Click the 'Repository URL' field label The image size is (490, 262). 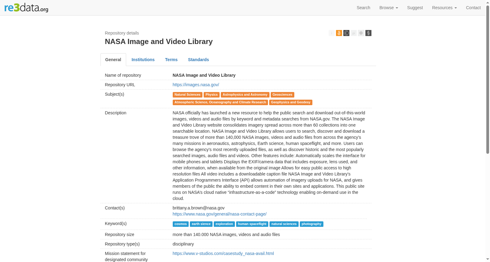pyautogui.click(x=120, y=85)
